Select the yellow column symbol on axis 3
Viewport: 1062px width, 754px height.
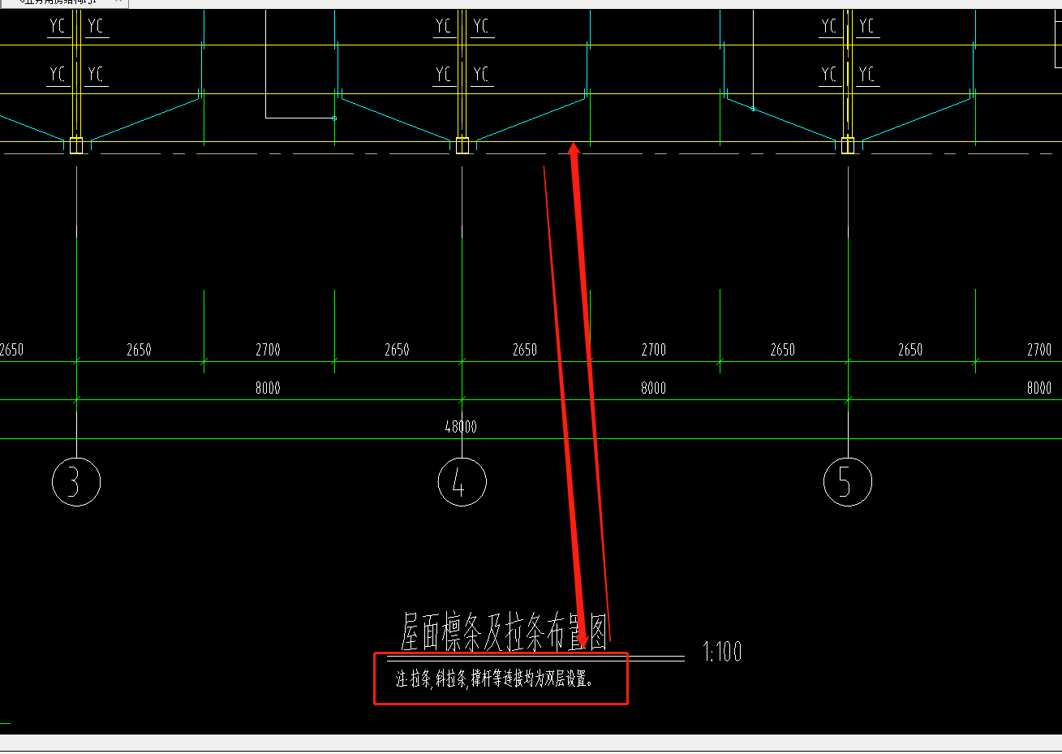pyautogui.click(x=76, y=145)
